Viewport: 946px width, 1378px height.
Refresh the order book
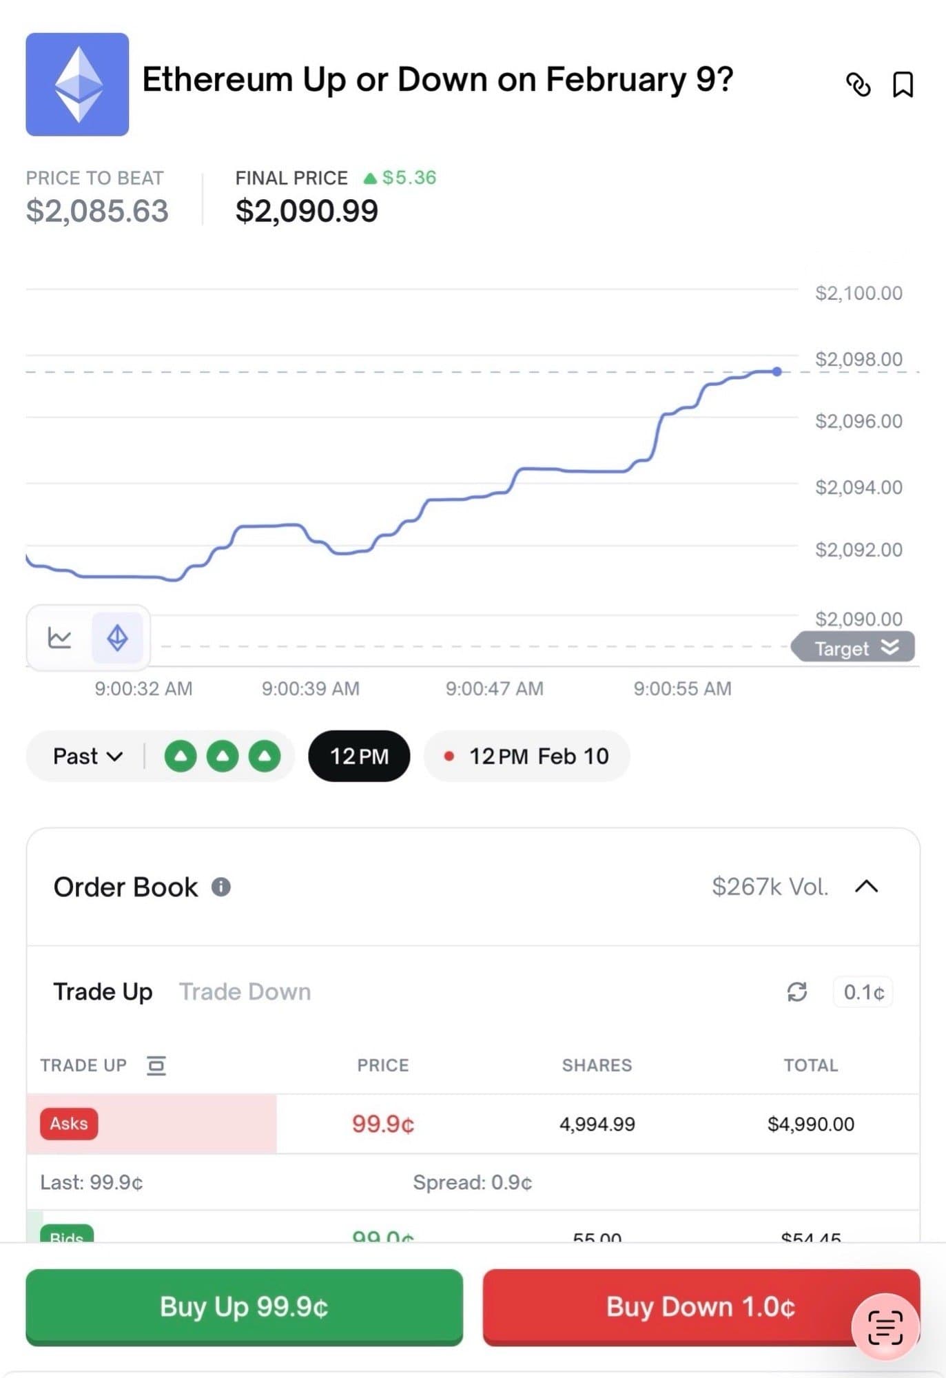pos(797,992)
